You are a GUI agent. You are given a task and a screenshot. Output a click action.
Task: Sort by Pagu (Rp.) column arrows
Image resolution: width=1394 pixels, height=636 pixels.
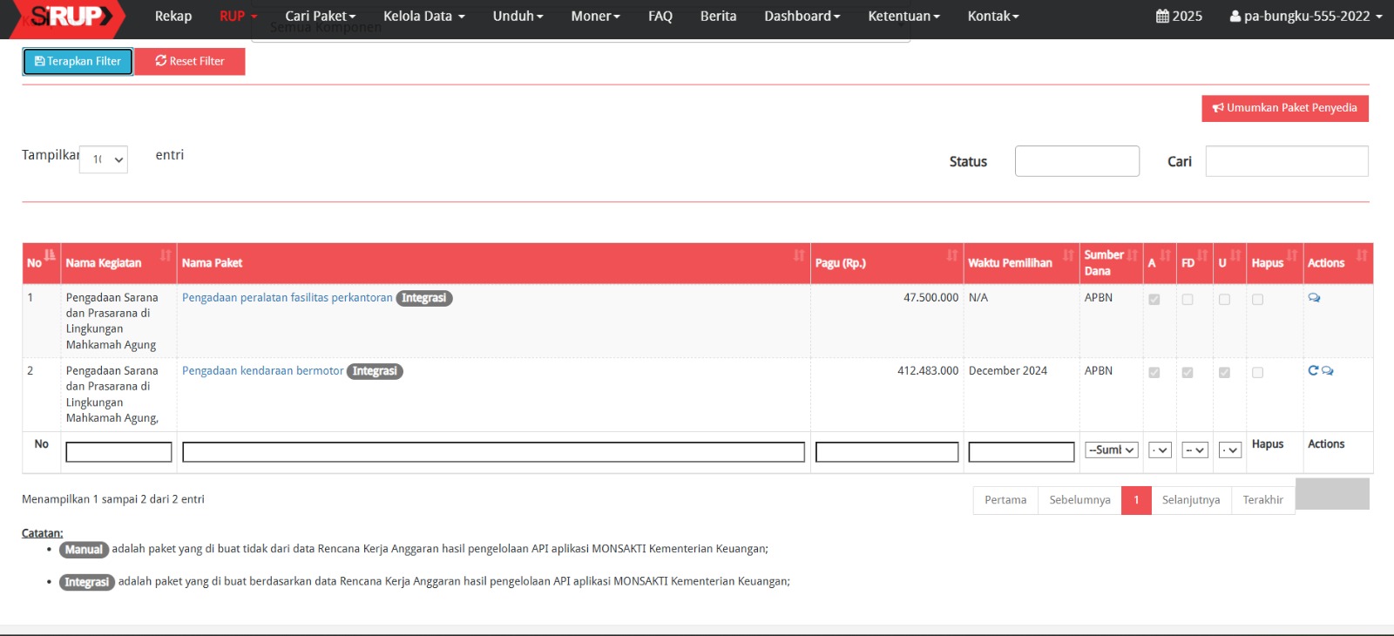952,255
